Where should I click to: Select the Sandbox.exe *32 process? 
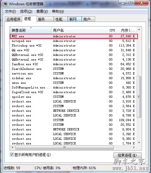74,64
